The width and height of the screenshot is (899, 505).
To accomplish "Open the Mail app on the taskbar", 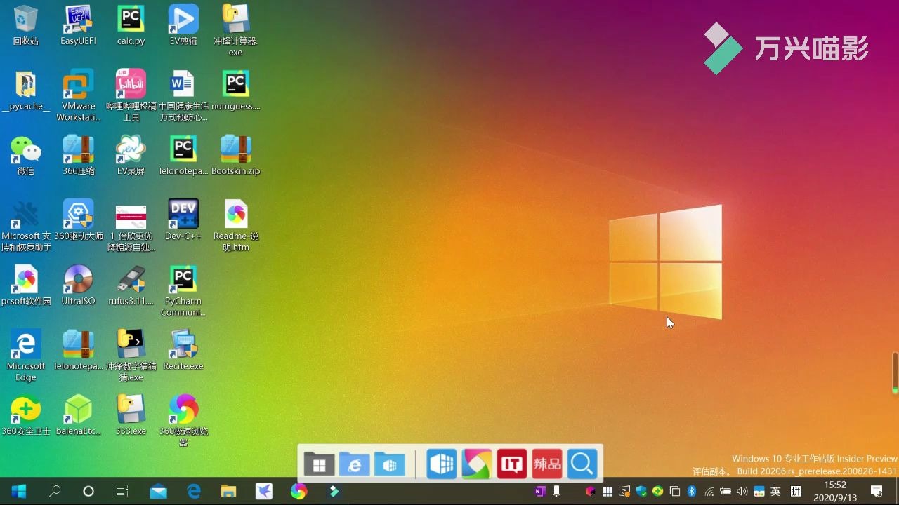I will coord(159,492).
